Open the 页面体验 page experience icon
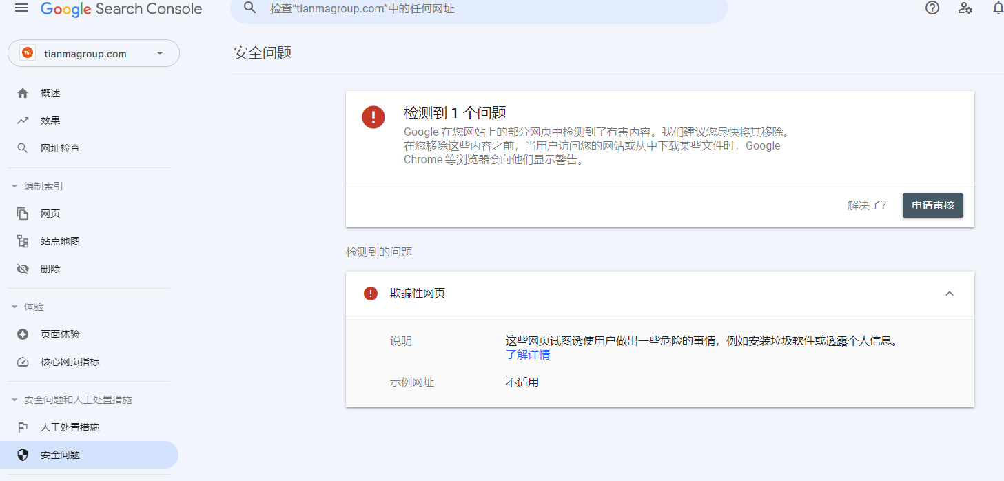This screenshot has width=1004, height=481. [24, 334]
